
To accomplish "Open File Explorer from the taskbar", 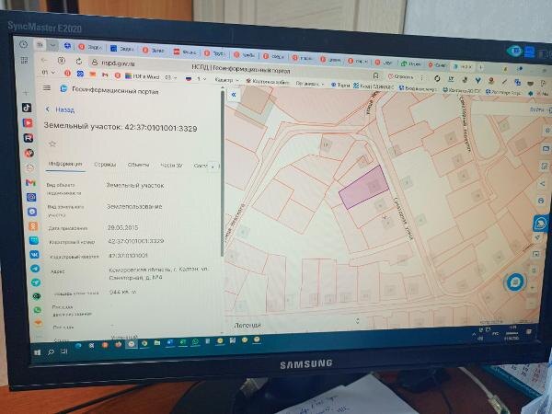I will coord(157,342).
